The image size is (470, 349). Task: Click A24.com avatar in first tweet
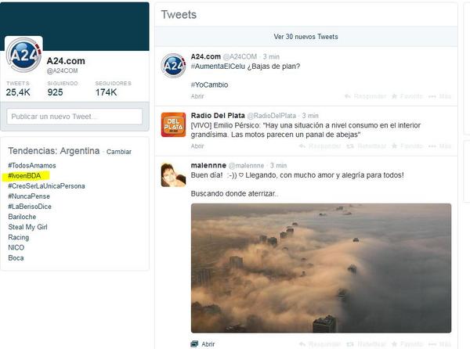tap(173, 65)
